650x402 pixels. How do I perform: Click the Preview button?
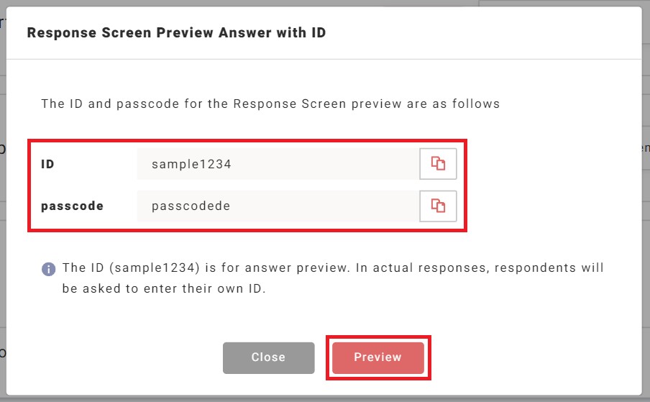coord(377,357)
